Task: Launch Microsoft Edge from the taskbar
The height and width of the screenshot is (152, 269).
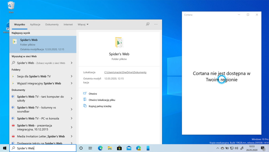Action: pyautogui.click(x=100, y=148)
